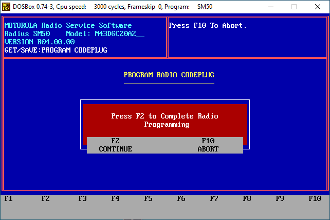Select F9 in bottom function key bar
The width and height of the screenshot is (330, 220).
click(280, 198)
